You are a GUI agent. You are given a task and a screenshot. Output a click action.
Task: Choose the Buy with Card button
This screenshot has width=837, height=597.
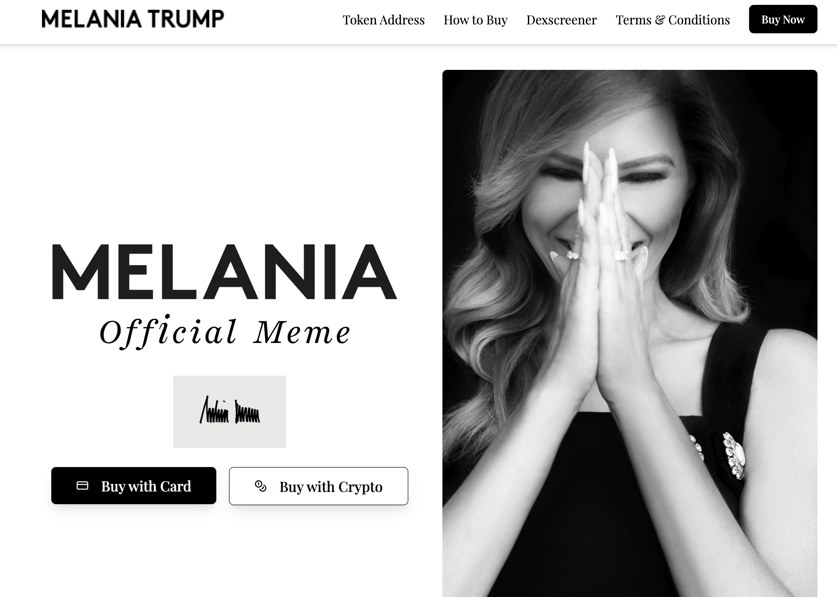[134, 486]
